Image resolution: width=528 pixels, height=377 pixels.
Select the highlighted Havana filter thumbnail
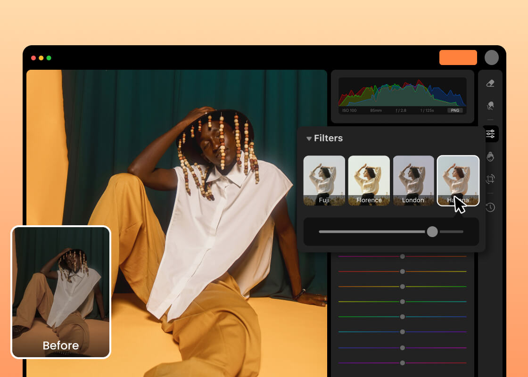pos(458,180)
